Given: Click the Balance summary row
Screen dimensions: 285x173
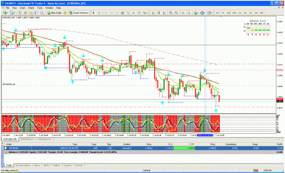Looking at the screenshot, I should [144, 152].
